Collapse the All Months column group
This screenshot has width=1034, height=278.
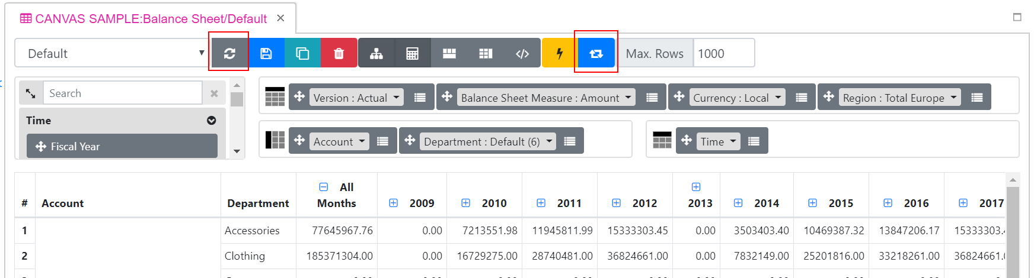click(324, 187)
